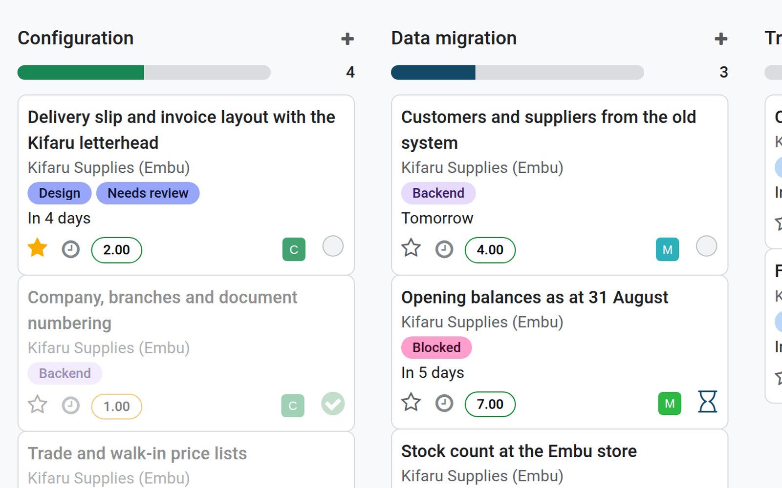This screenshot has height=488, width=782.
Task: Click the Design tag
Action: pos(60,193)
